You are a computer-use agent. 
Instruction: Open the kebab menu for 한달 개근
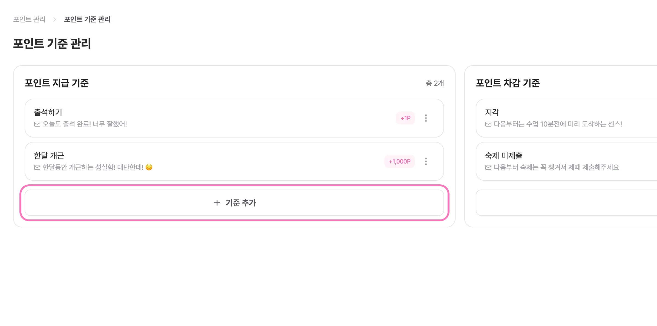coord(426,161)
